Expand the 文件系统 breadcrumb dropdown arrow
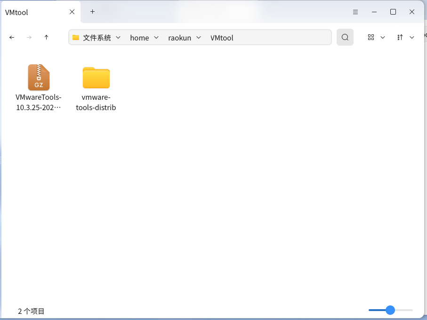The width and height of the screenshot is (427, 320). click(118, 37)
